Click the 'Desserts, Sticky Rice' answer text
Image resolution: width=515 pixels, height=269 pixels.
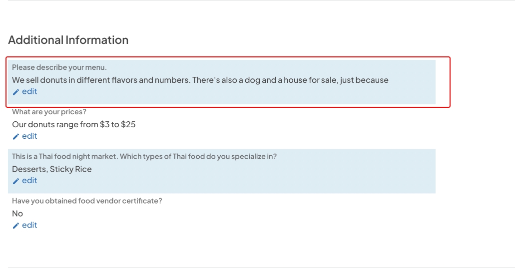tap(52, 169)
